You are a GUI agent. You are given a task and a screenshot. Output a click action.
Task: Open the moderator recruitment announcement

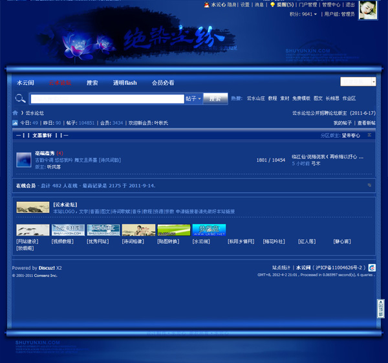pyautogui.click(x=334, y=113)
